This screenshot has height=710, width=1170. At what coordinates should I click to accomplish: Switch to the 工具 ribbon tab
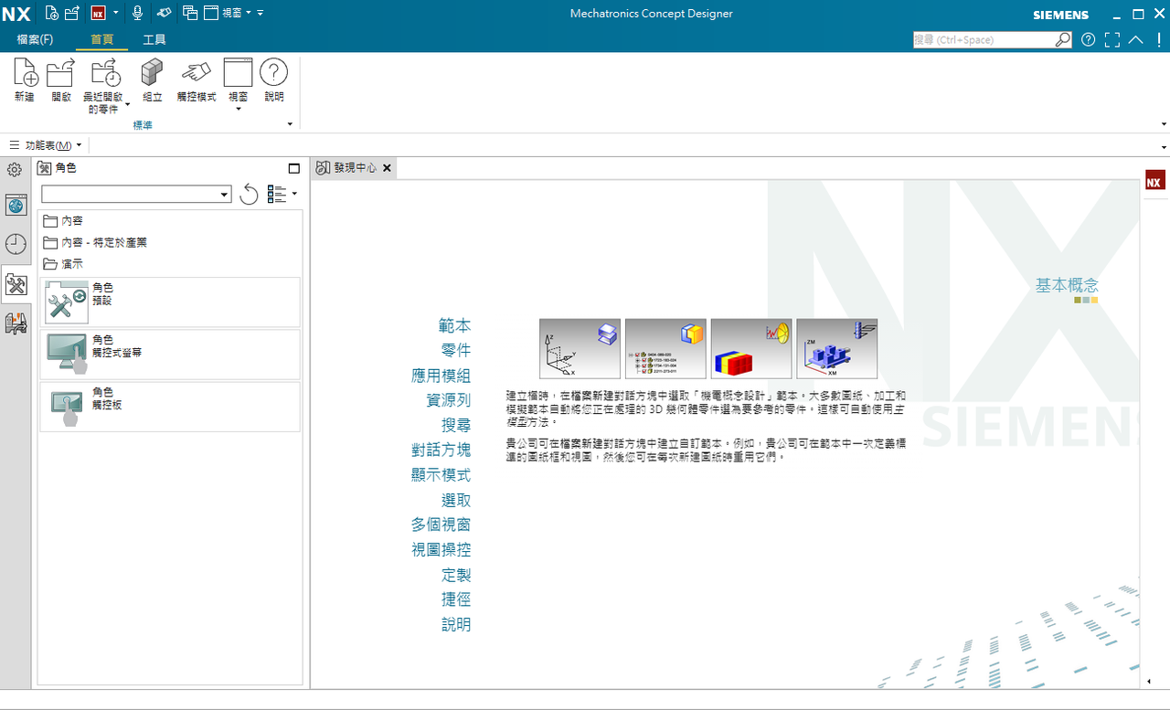[154, 39]
